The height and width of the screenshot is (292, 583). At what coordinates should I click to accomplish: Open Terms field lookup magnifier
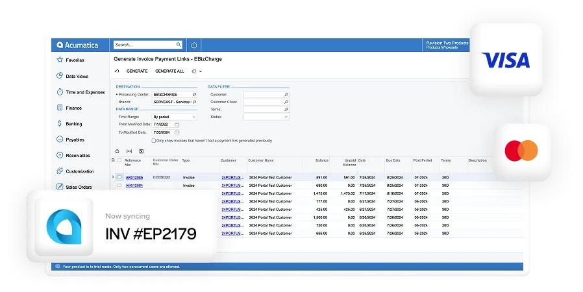point(286,109)
